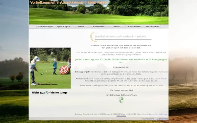Click the bold word 'Schnuppergolf' in paragraph

[82, 72]
